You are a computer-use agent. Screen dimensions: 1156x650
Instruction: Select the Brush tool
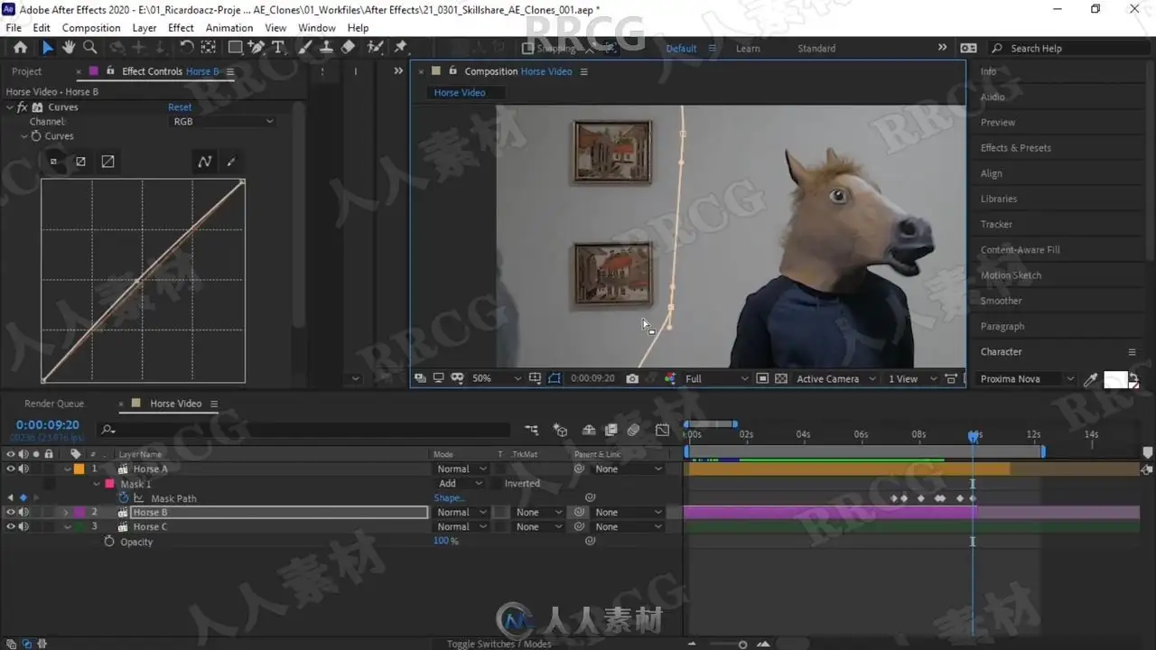point(305,48)
